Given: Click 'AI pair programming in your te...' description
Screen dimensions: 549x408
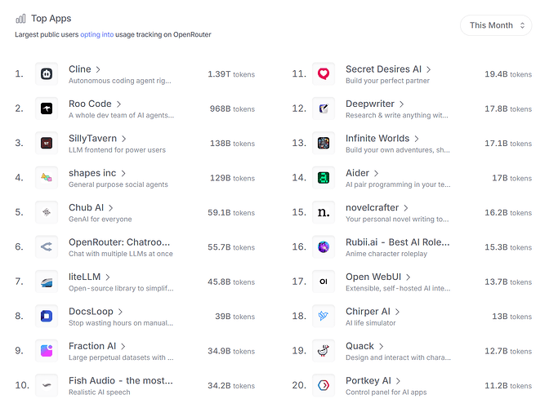Looking at the screenshot, I should [x=398, y=184].
